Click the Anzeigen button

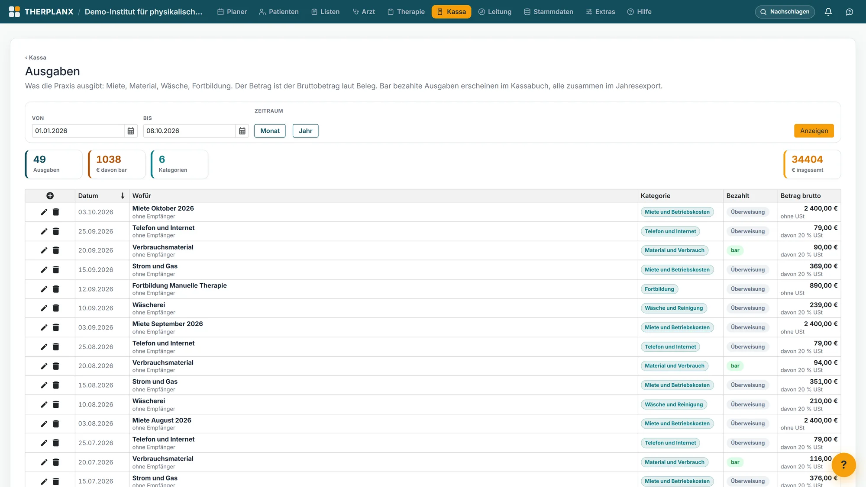click(814, 131)
